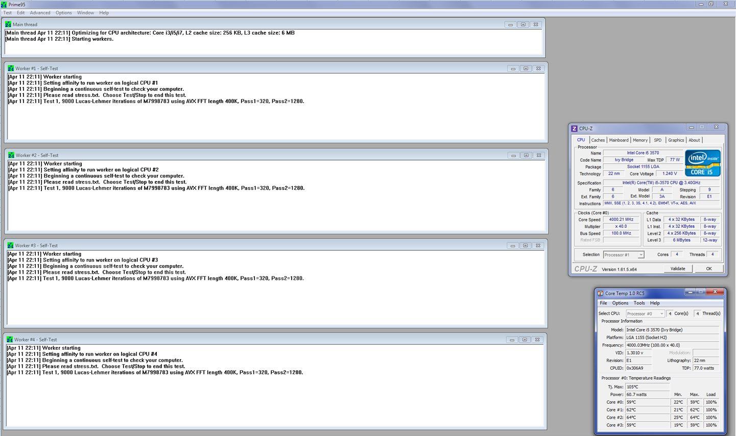Open the Processor #1 Selection dropdown in CPU-Z
This screenshot has height=436, width=736.
tap(623, 254)
